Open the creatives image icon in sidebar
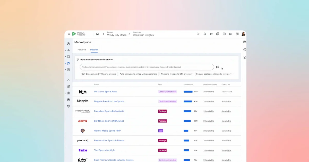The width and height of the screenshot is (309, 162). 68,57
